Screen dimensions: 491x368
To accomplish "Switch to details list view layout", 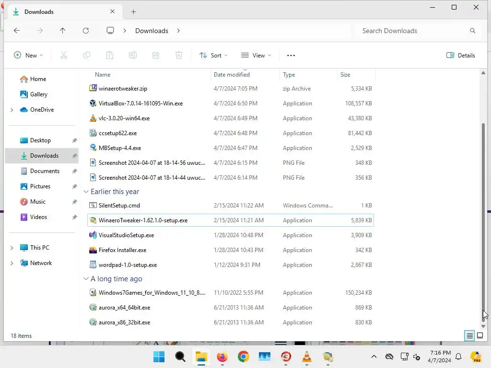I will tap(470, 336).
